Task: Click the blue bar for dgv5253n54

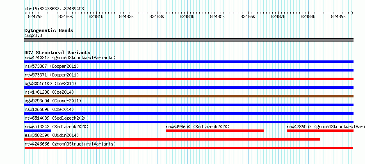Action: (x=189, y=105)
